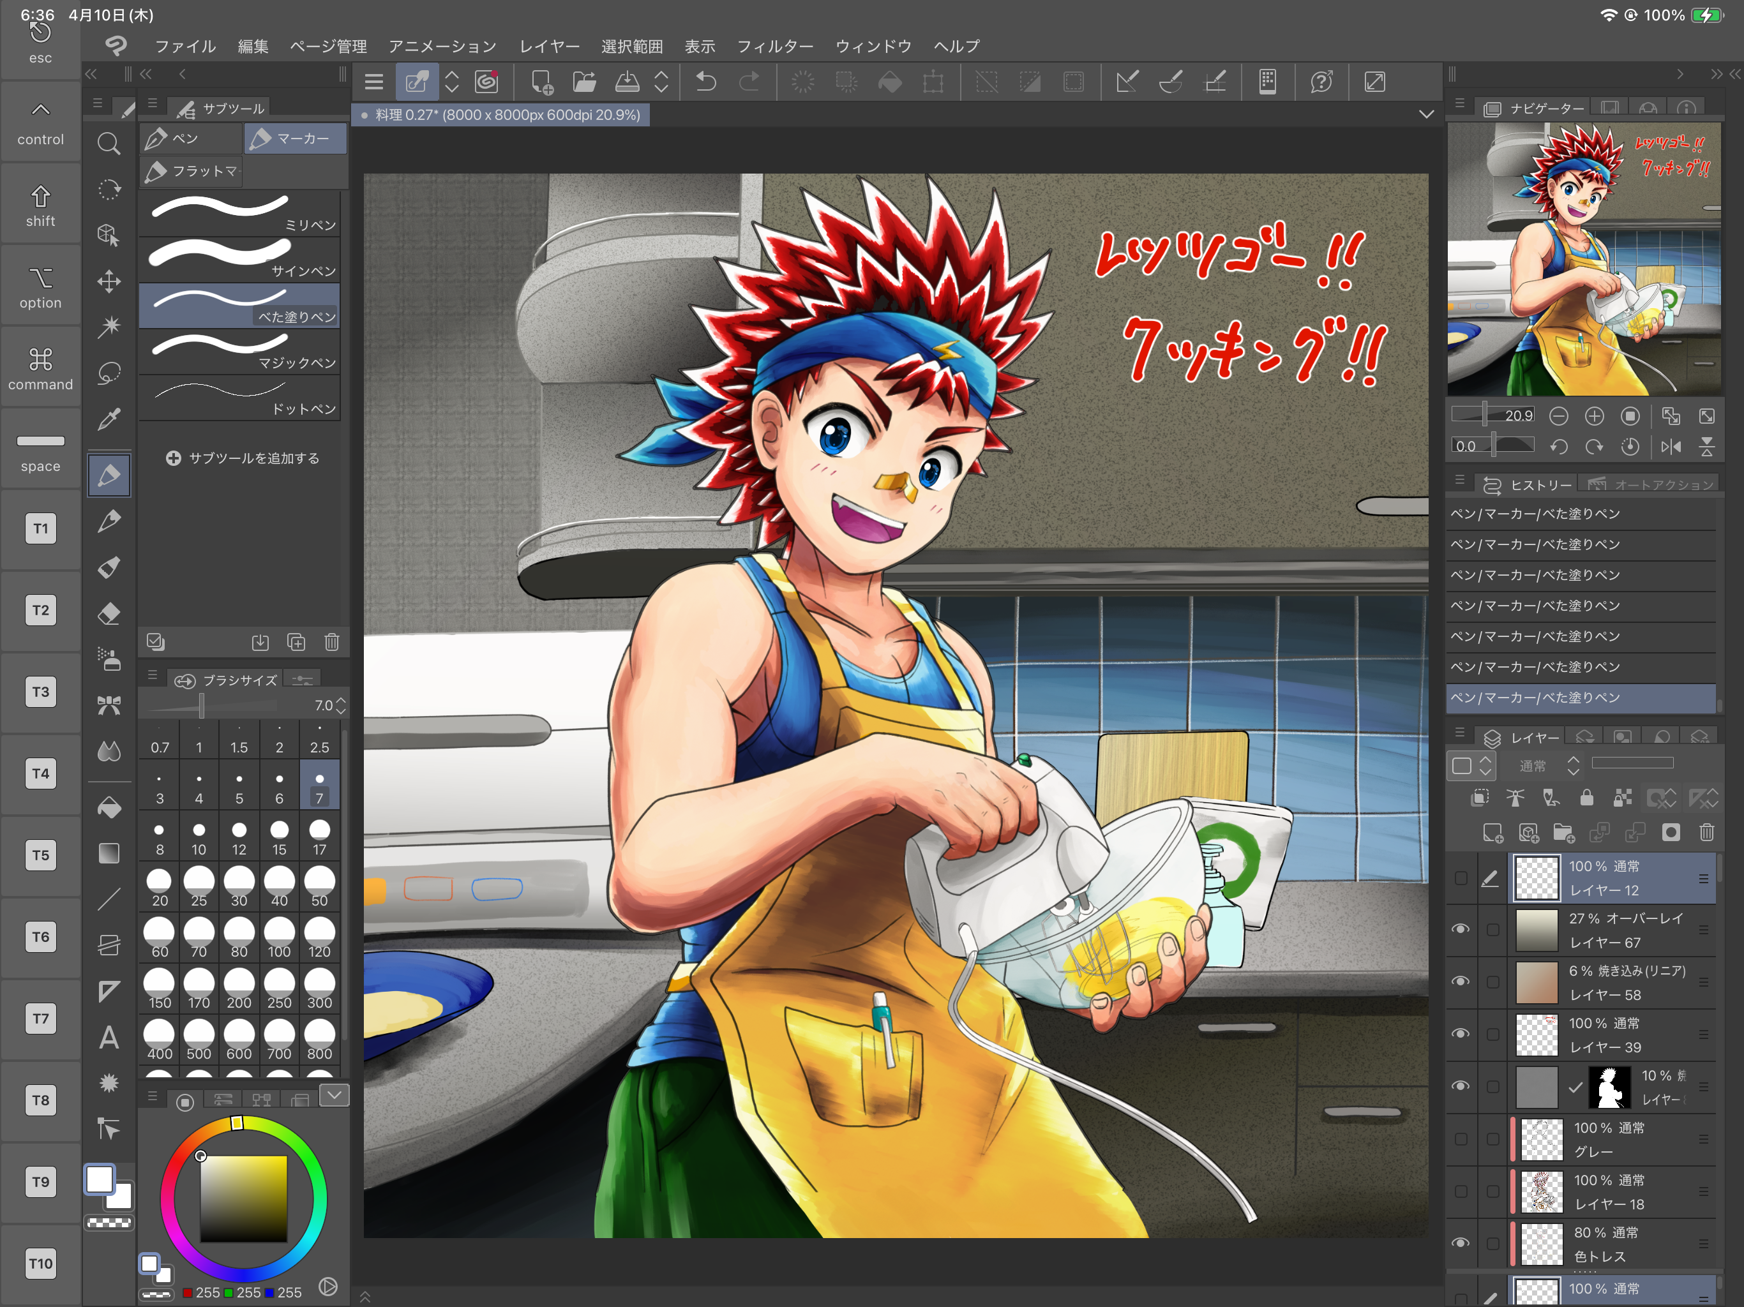The image size is (1744, 1307).
Task: Select the fill bucket tool
Action: (109, 807)
